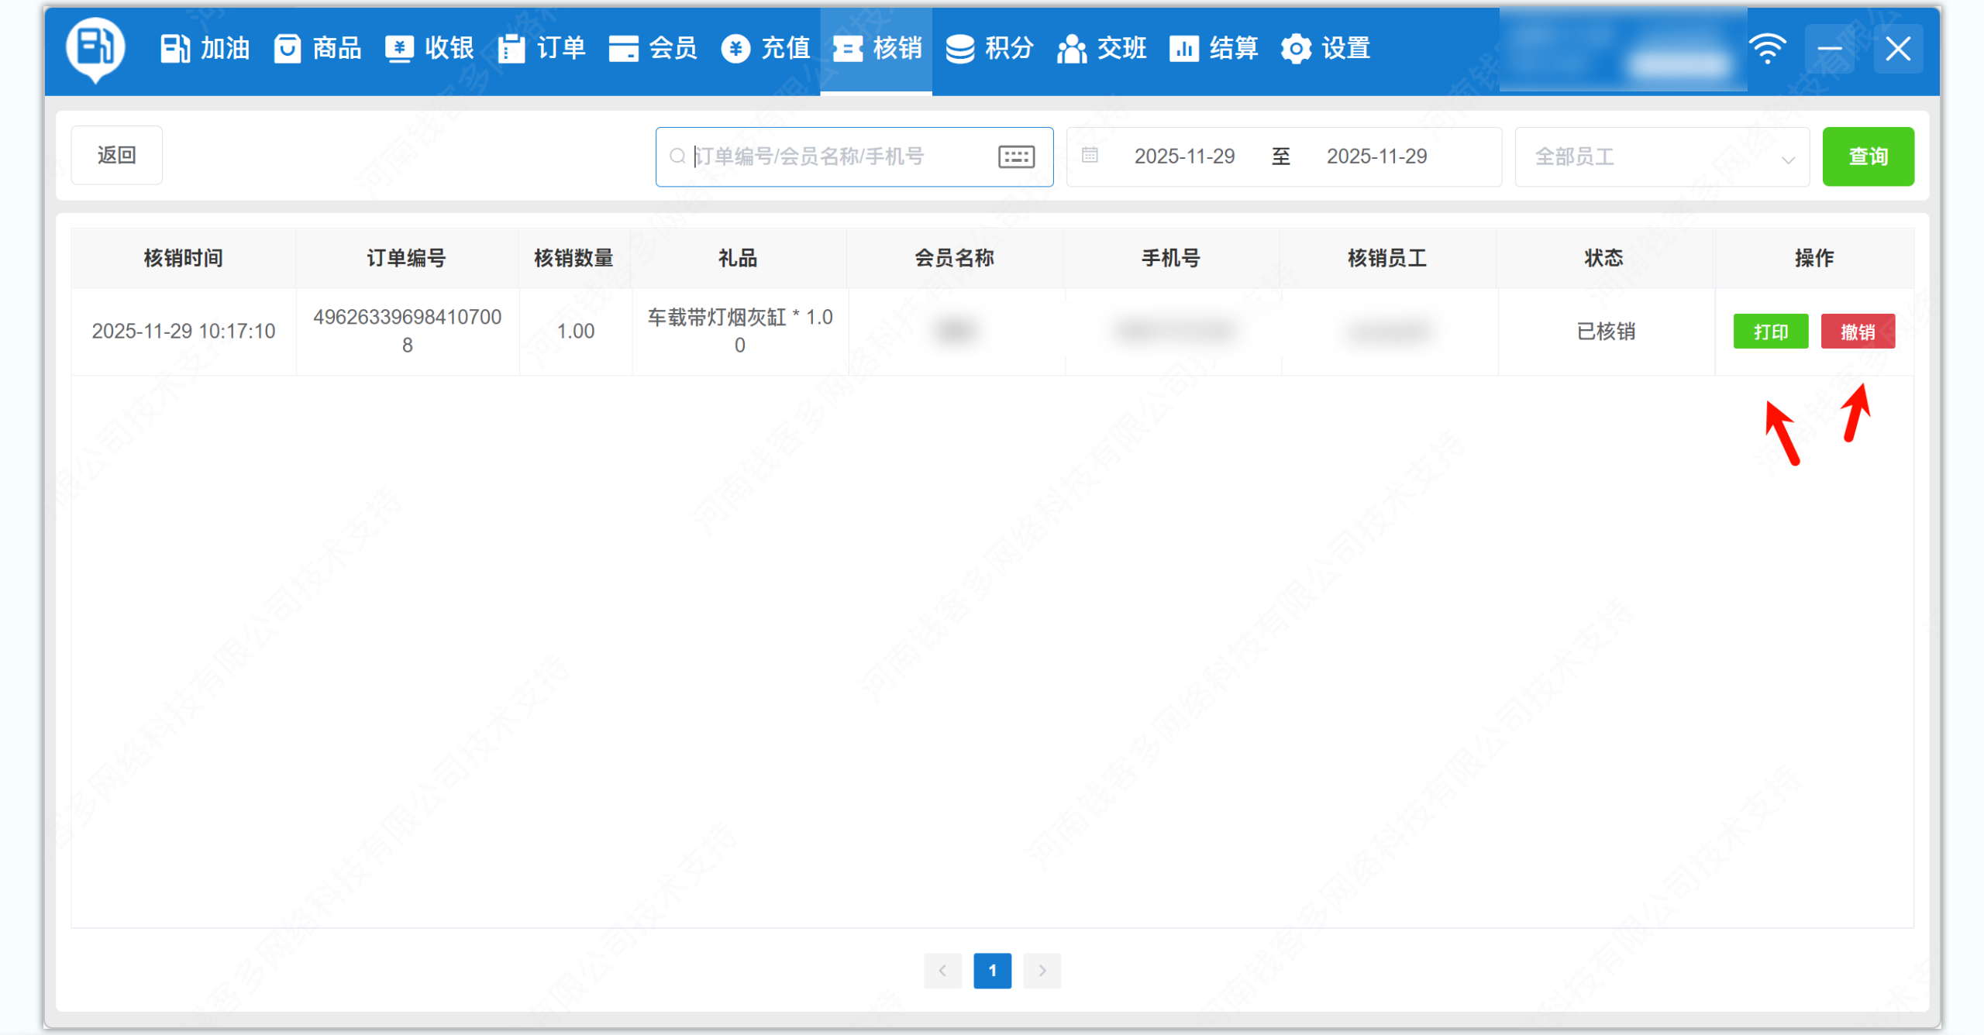This screenshot has width=1984, height=1035.
Task: Click the green 查询 query button
Action: pos(1867,156)
